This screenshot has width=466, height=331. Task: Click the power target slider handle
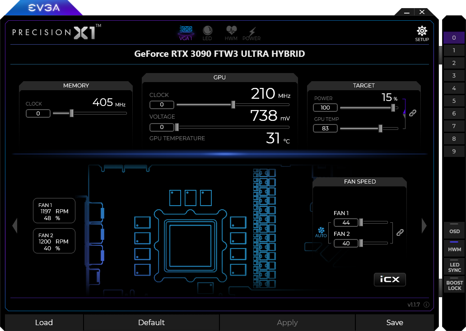tap(393, 108)
